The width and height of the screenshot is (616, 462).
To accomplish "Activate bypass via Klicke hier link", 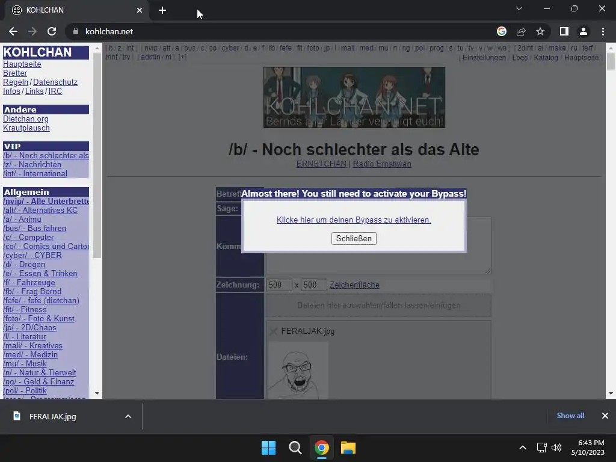I will click(x=354, y=220).
